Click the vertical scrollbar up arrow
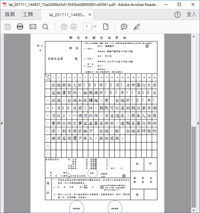Image resolution: width=200 pixels, height=213 pixels. point(194,37)
